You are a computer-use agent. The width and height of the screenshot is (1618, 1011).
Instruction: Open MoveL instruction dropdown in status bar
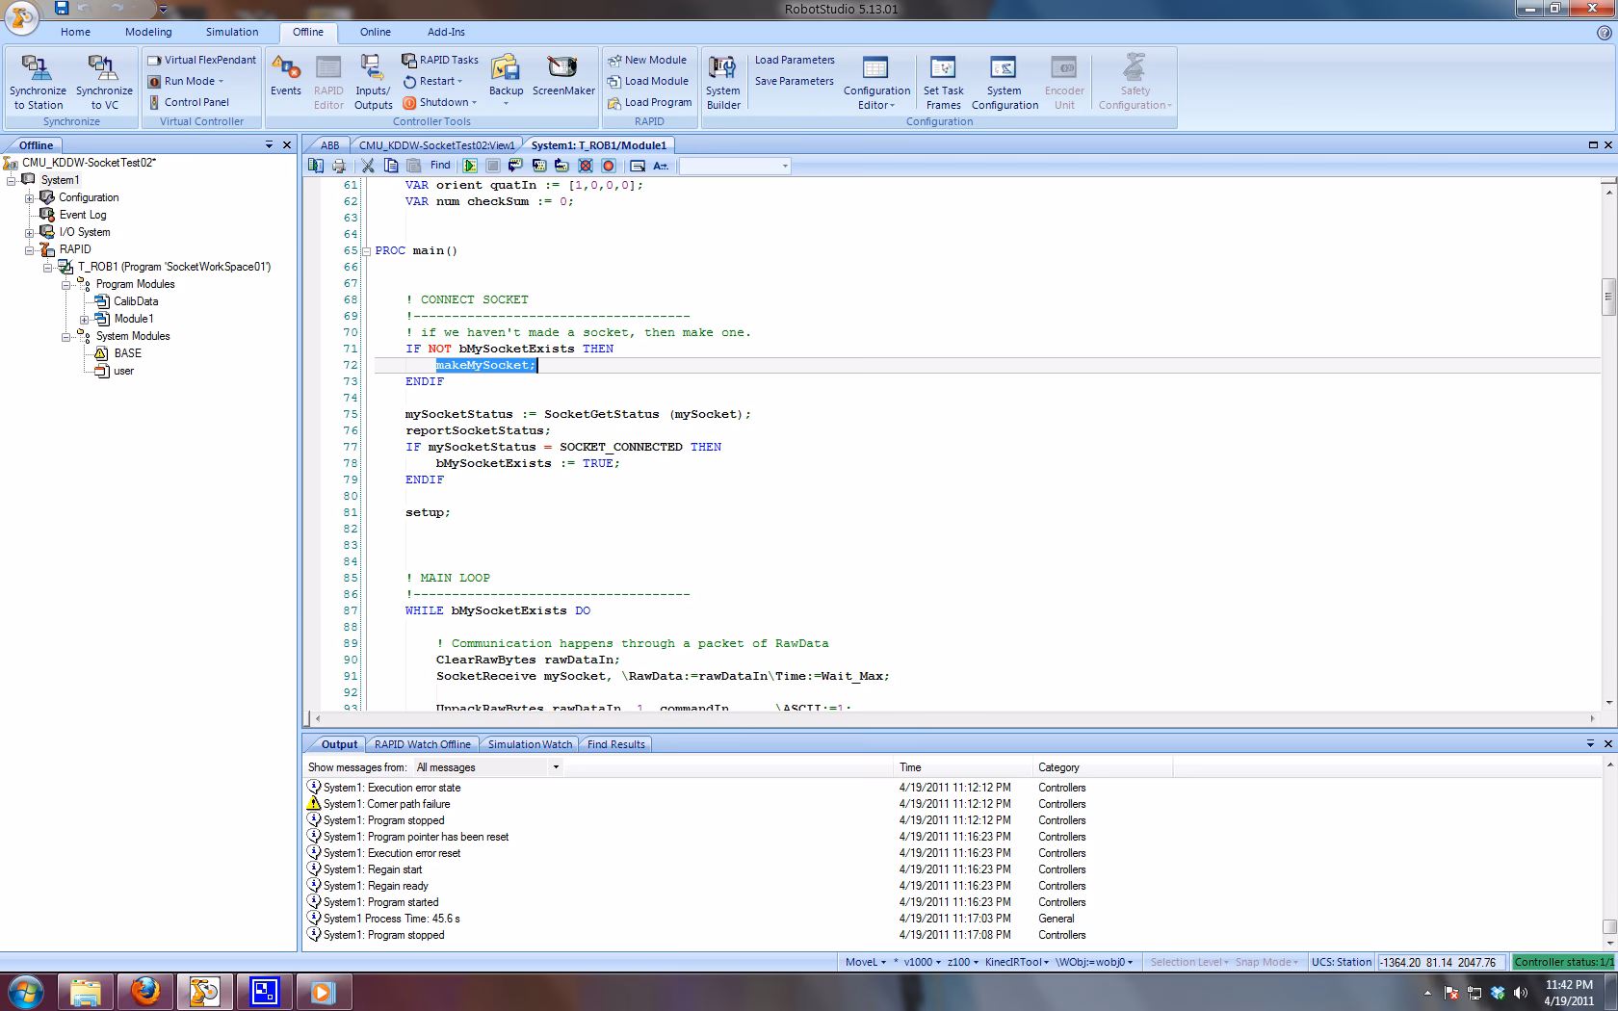point(866,962)
